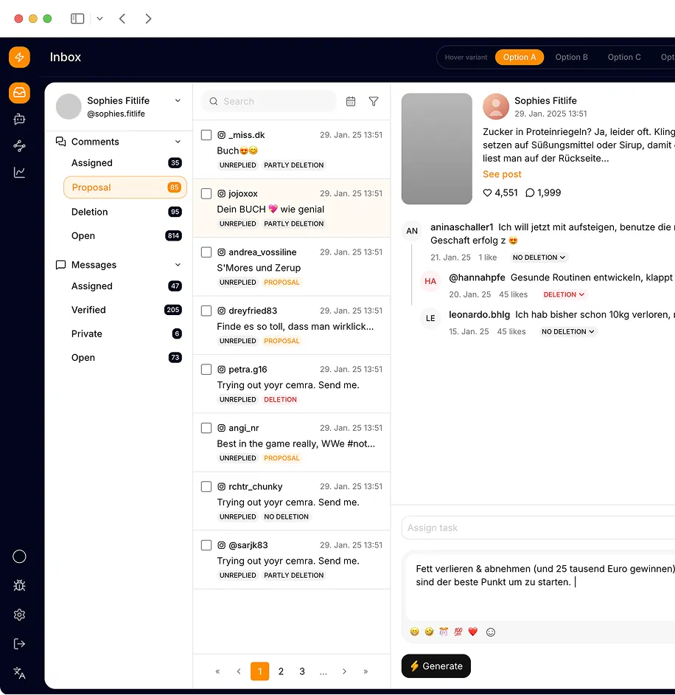Check the angi_nr comment checkbox

point(206,428)
